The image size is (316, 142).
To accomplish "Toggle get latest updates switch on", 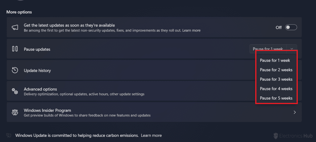I will (291, 27).
